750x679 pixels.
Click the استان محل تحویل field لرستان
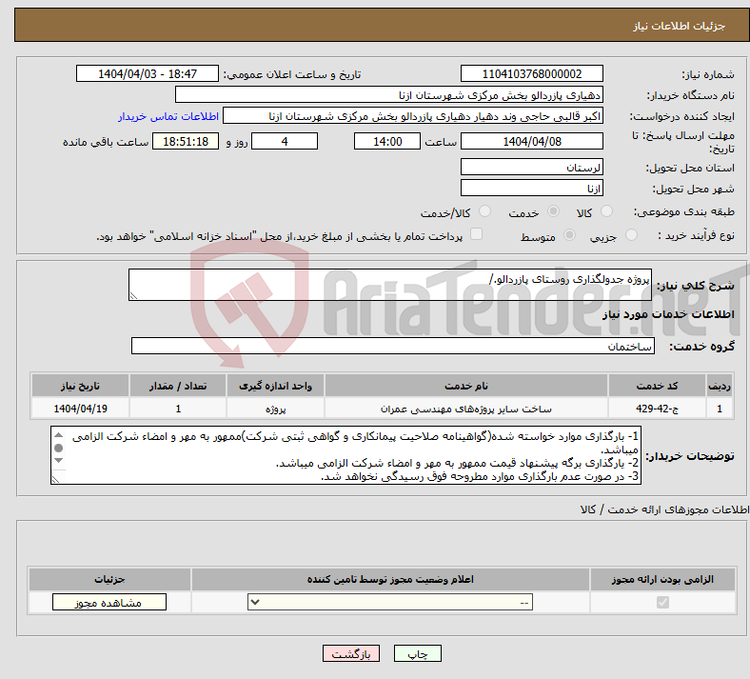click(x=531, y=167)
